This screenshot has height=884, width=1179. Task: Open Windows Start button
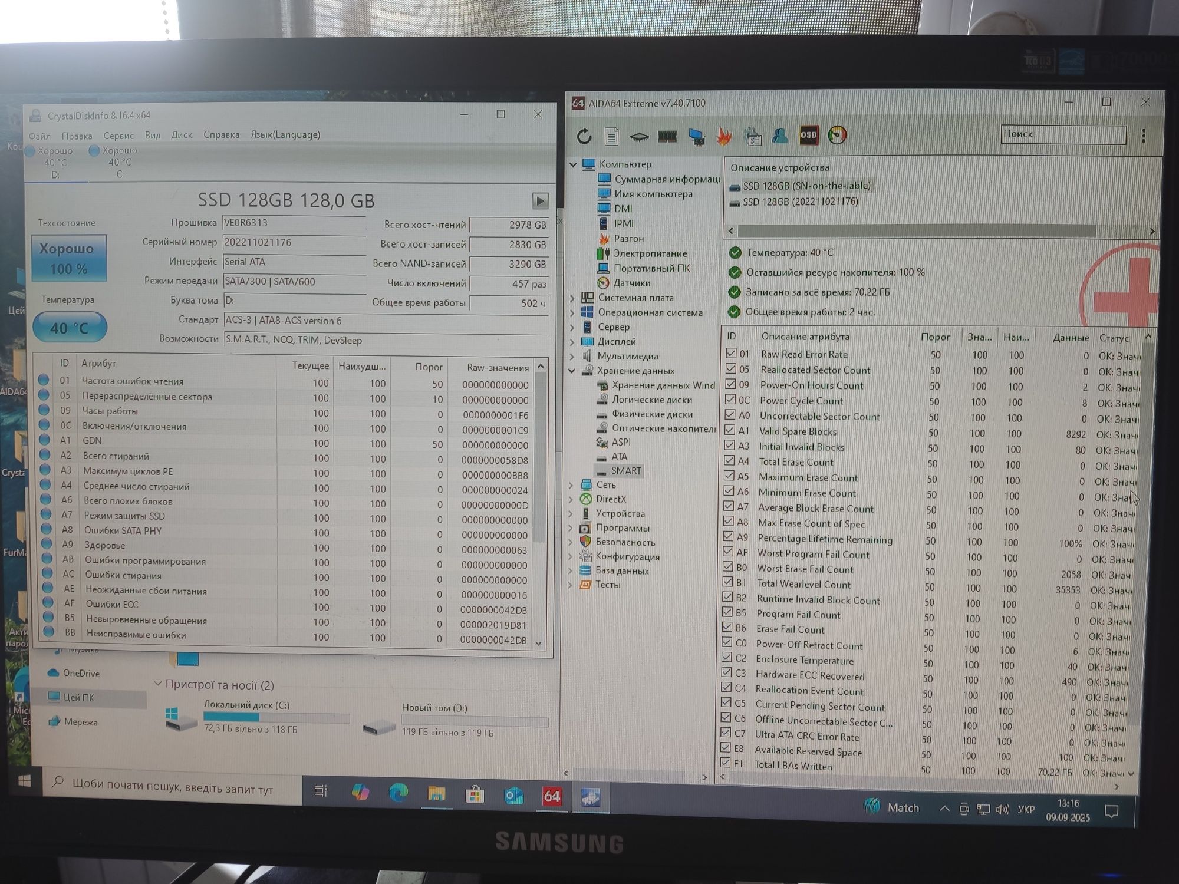[x=24, y=781]
